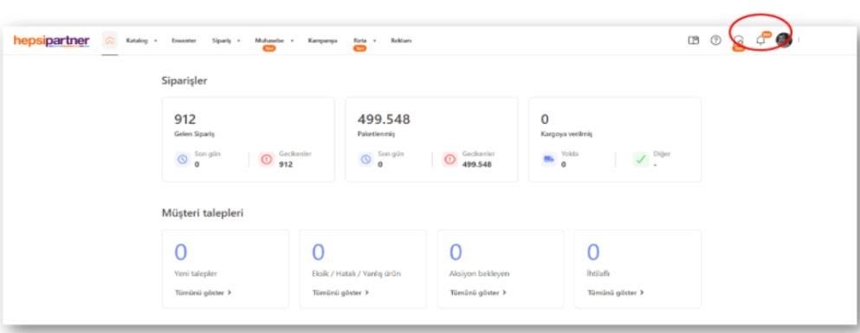The width and height of the screenshot is (860, 333).
Task: Click the hepsipartner logo
Action: (52, 41)
